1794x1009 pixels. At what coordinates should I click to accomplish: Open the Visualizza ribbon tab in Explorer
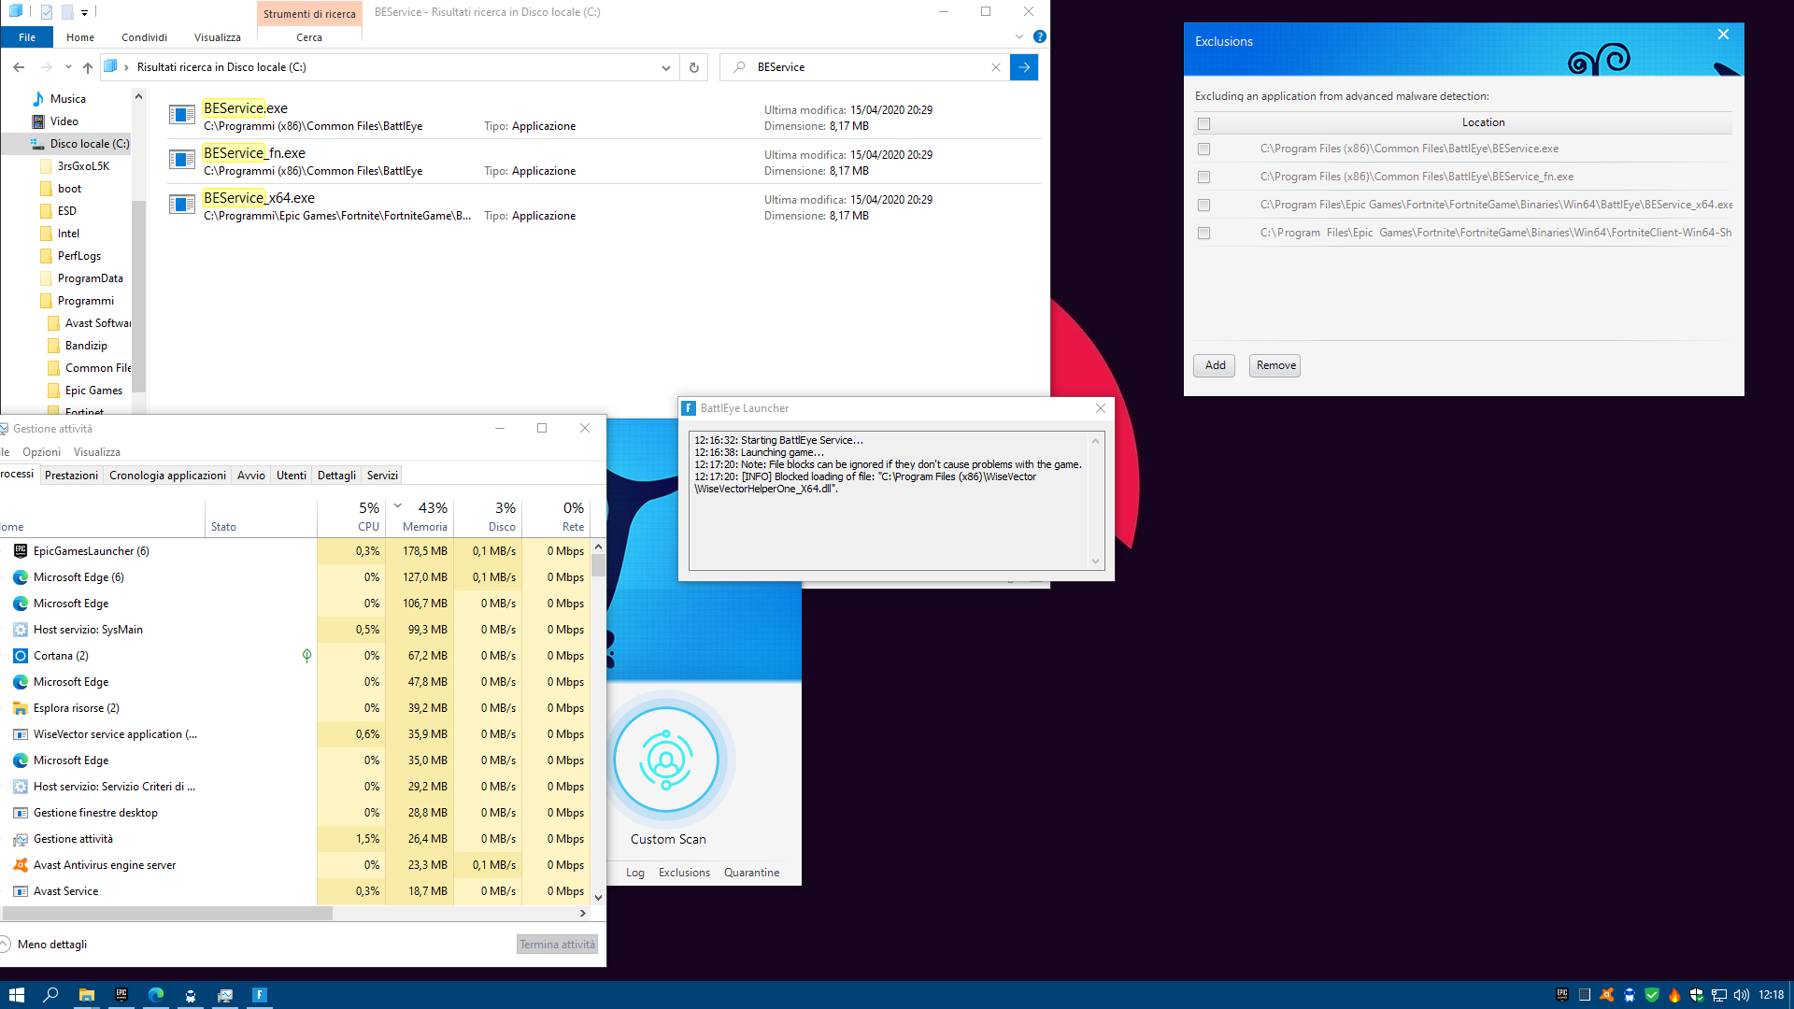[217, 37]
